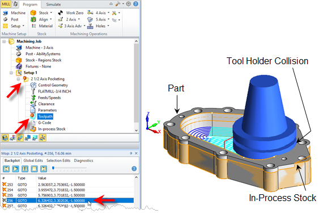Open the gear preferences icon
This screenshot has width=323, height=213.
128,4
